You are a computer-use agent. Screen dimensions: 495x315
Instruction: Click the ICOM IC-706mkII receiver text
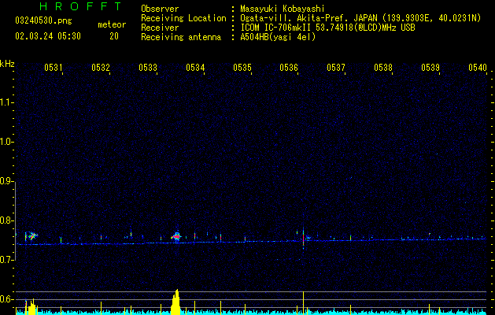pos(327,28)
